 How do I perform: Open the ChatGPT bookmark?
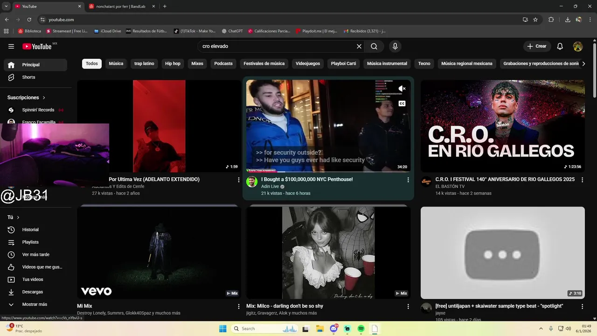click(x=232, y=31)
